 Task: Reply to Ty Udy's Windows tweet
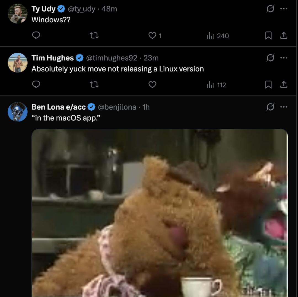36,36
